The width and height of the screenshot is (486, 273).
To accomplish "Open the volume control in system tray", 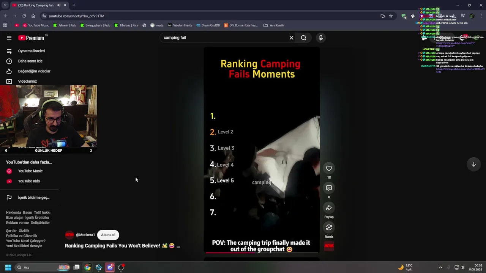I will click(462, 267).
